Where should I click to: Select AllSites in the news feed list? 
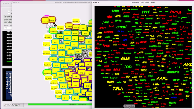click(x=9, y=61)
